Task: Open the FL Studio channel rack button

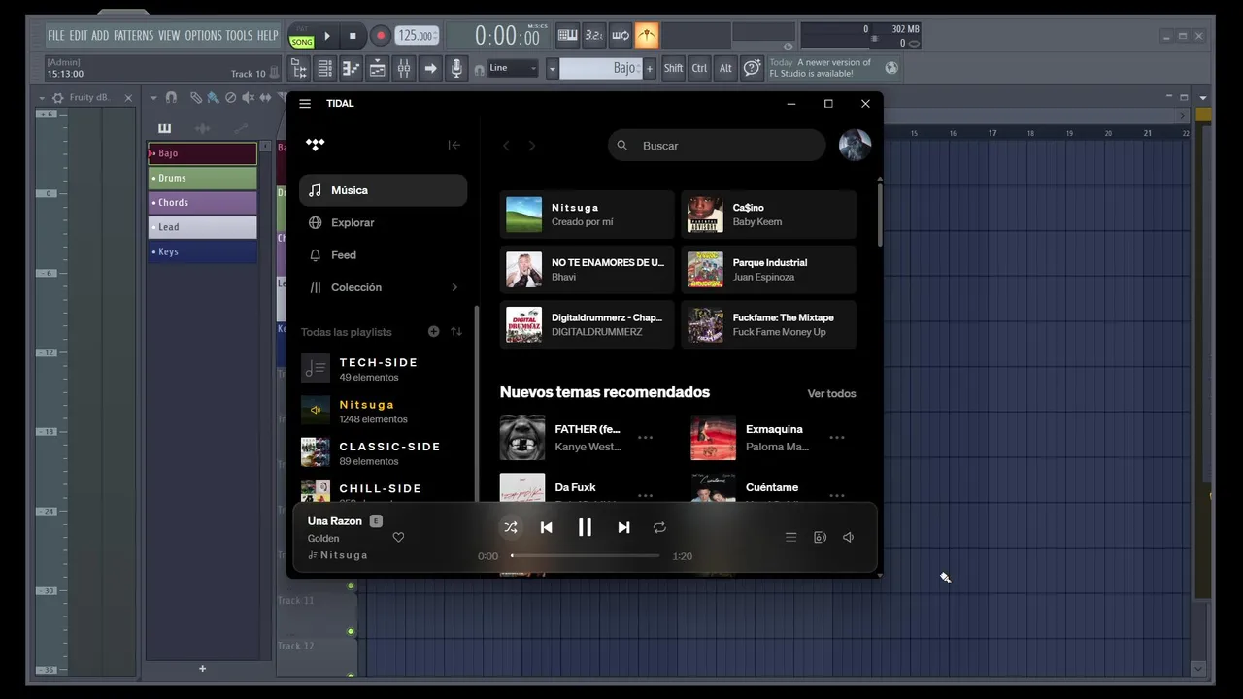Action: coord(324,68)
